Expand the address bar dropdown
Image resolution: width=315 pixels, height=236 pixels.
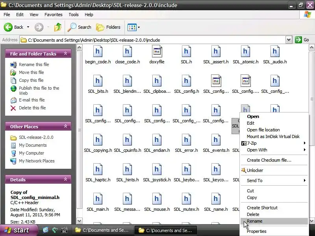pos(289,40)
